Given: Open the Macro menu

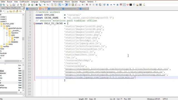Looking at the screenshot, I should (x=67, y=2).
